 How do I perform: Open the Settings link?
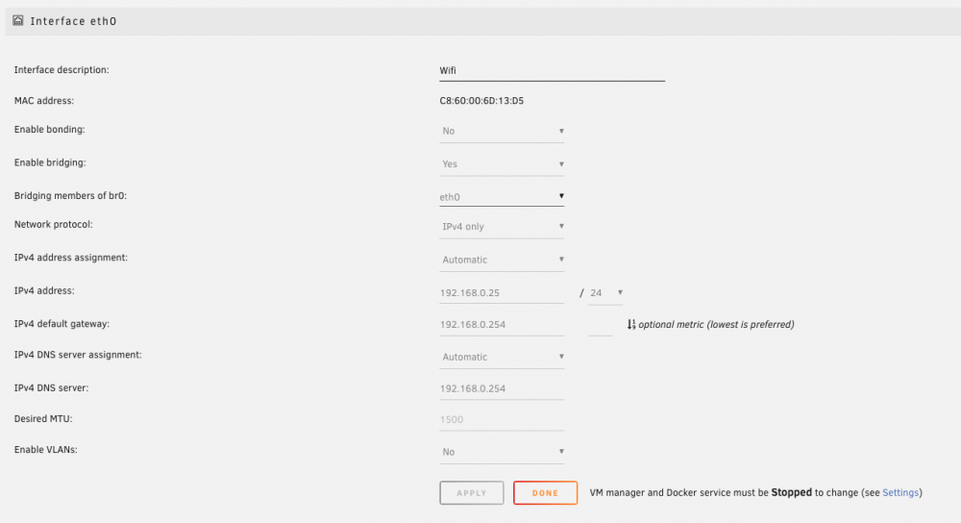tap(900, 492)
